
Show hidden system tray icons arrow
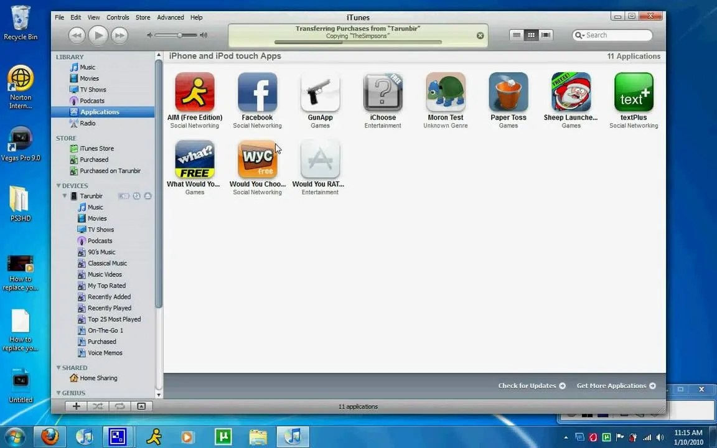point(566,437)
